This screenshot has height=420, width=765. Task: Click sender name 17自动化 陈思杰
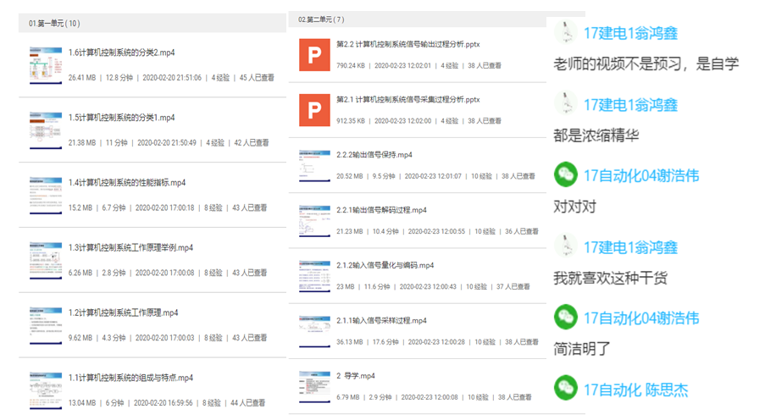pos(635,390)
